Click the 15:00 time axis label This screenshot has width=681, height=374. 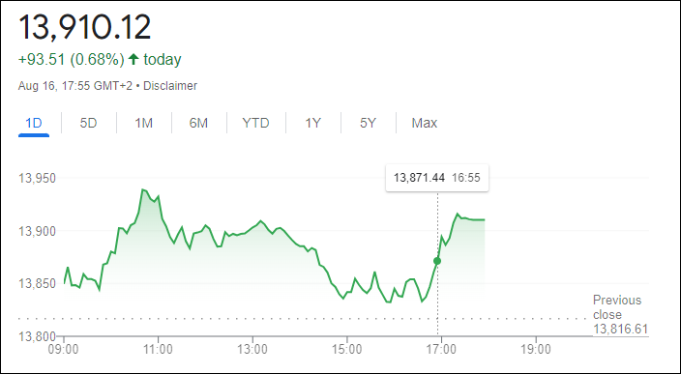coord(346,349)
